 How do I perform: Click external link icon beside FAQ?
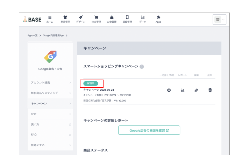tap(70, 135)
